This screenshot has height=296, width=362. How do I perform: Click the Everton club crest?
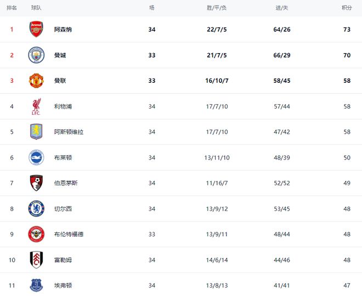(x=36, y=285)
